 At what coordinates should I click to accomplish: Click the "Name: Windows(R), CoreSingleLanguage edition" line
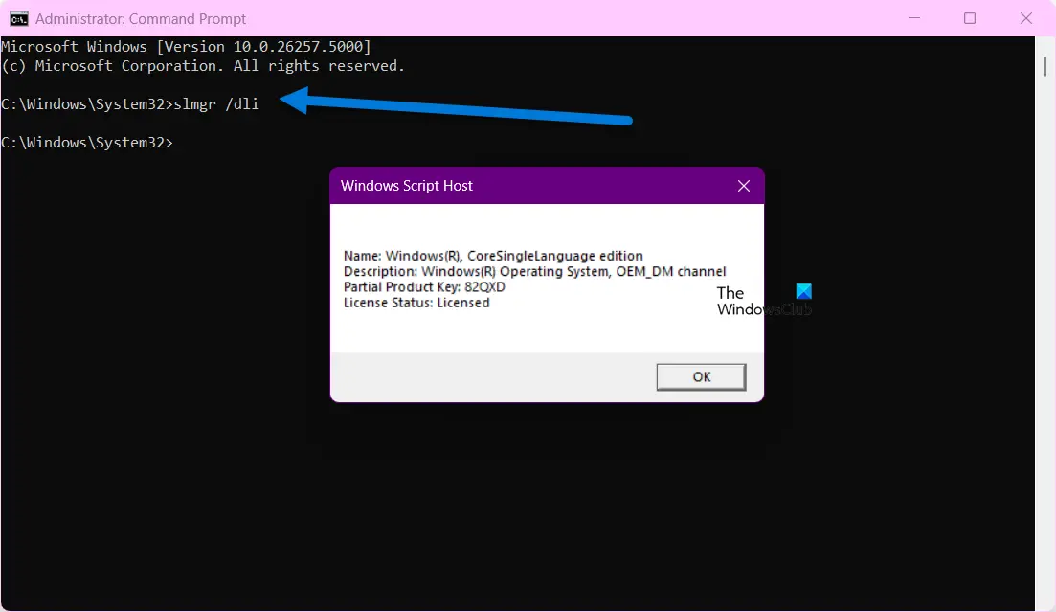pyautogui.click(x=493, y=256)
